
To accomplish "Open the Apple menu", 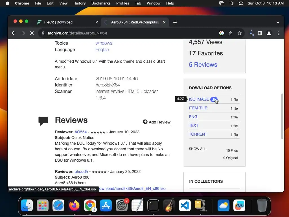I will 7,3.
